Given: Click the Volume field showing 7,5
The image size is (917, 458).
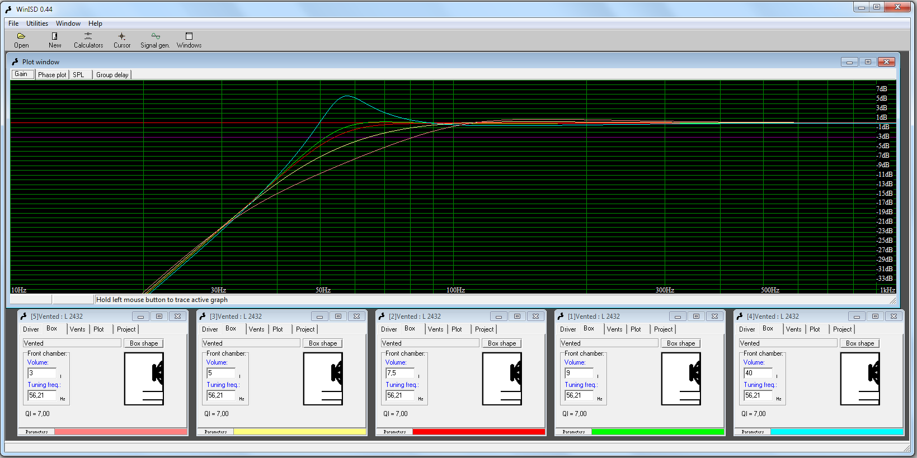Looking at the screenshot, I should point(400,373).
